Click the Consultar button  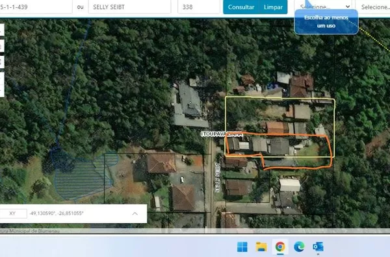pos(241,7)
